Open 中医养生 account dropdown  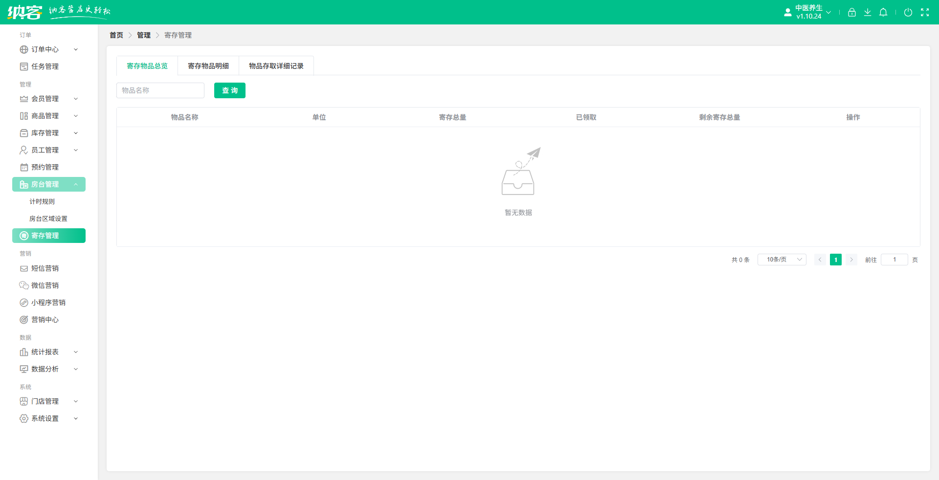(x=813, y=12)
